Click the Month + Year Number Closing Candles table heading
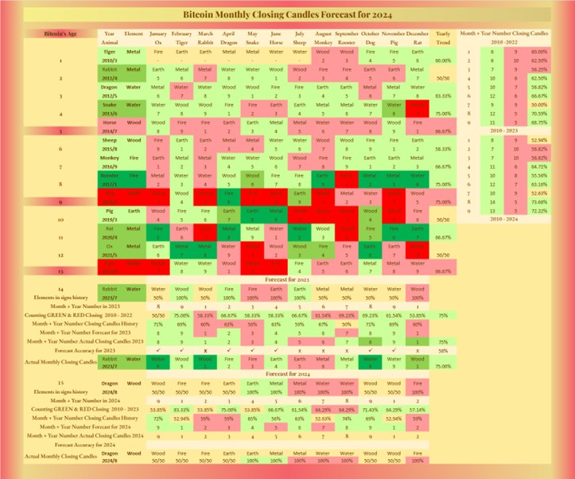Viewport: 575px width, 479px height. pyautogui.click(x=504, y=33)
